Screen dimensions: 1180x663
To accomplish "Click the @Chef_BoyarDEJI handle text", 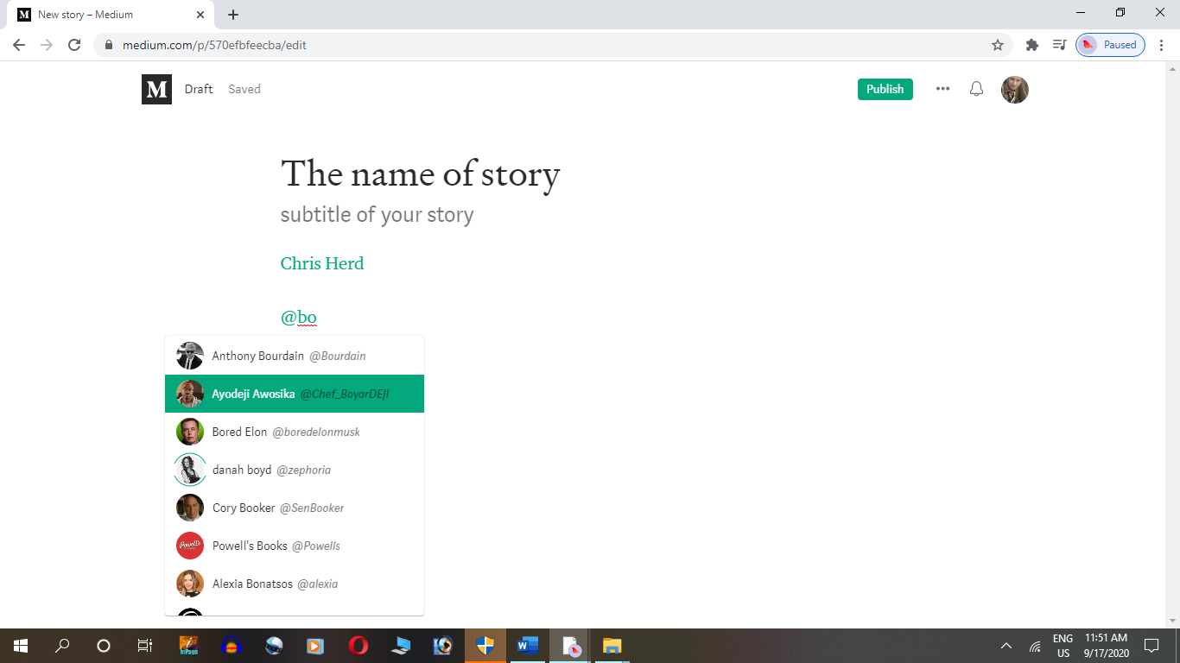I will (345, 395).
